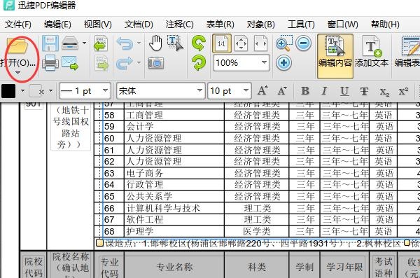The image size is (420, 278).
Task: Fit the whole page in view
Action: (241, 43)
